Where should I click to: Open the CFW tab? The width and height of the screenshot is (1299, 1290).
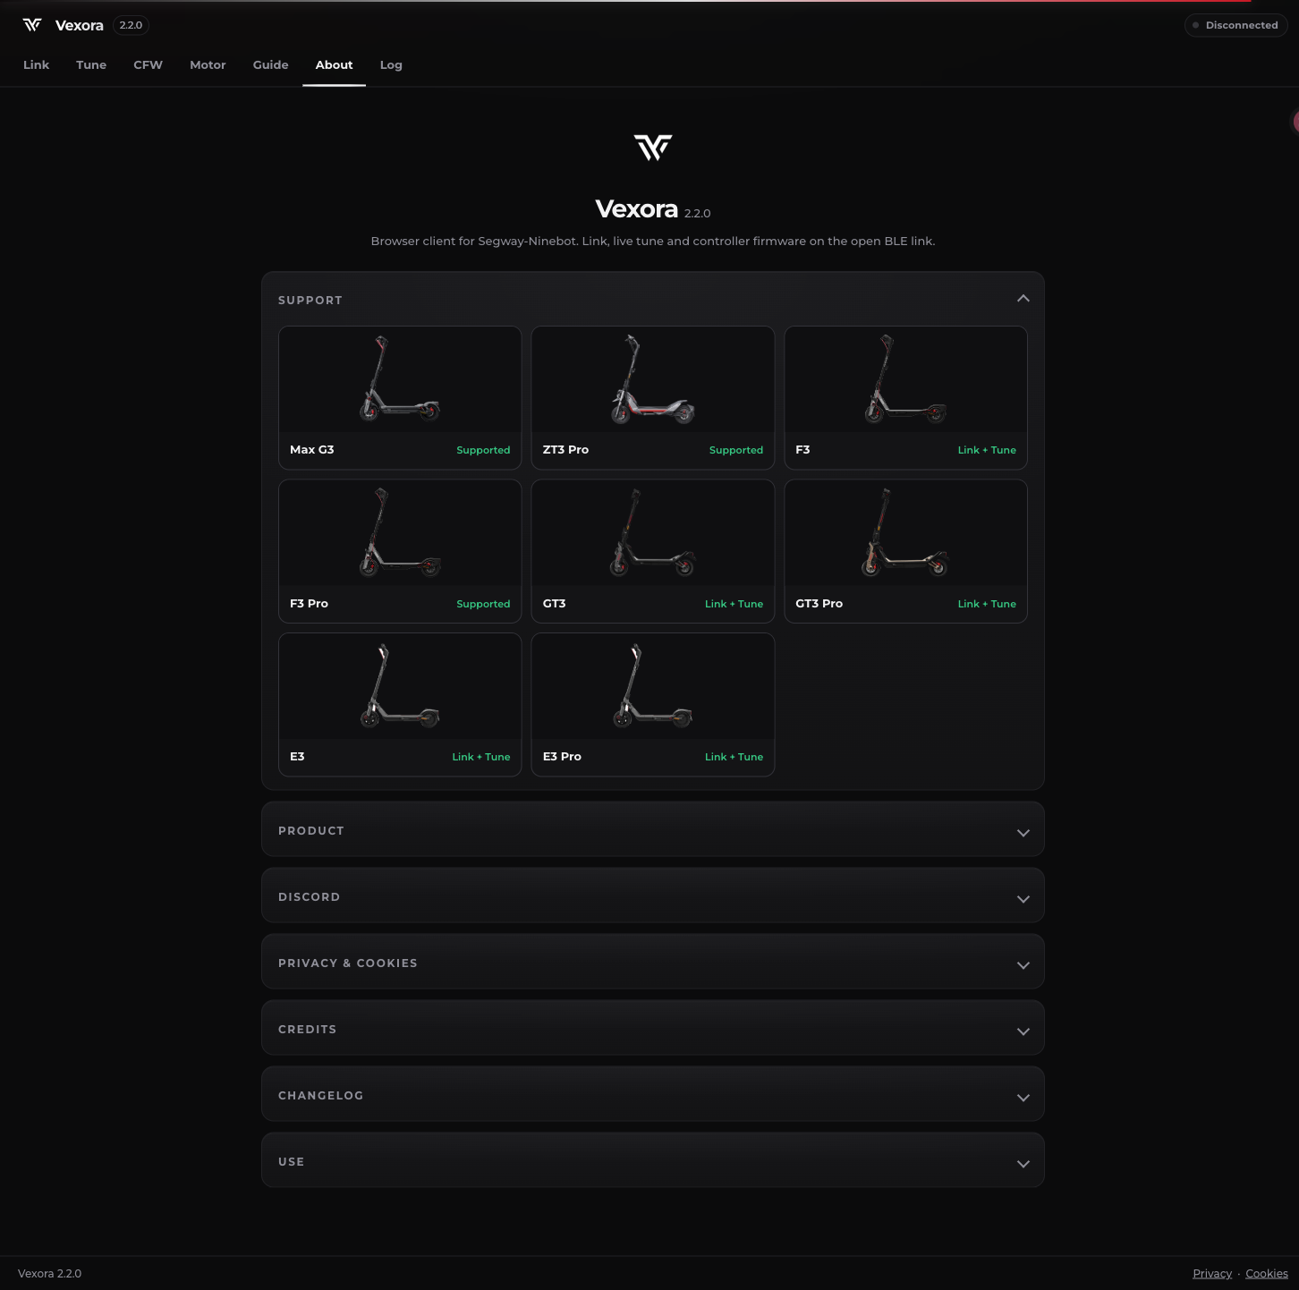click(149, 65)
